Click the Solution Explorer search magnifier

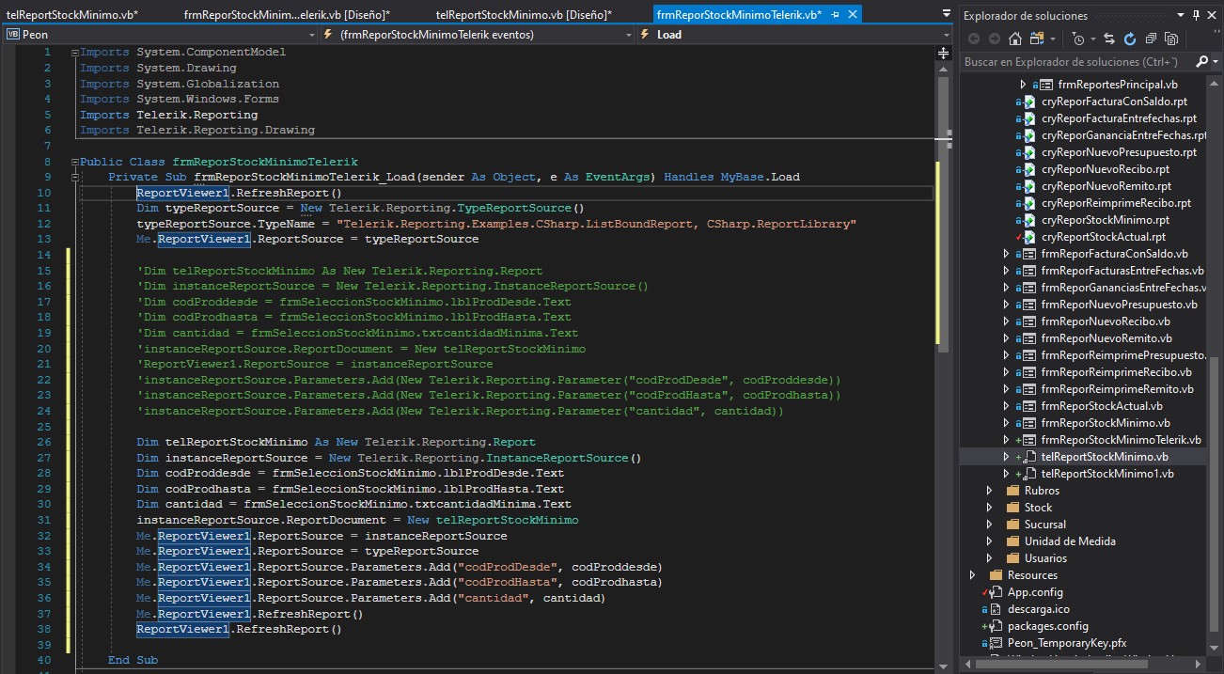coord(1202,62)
